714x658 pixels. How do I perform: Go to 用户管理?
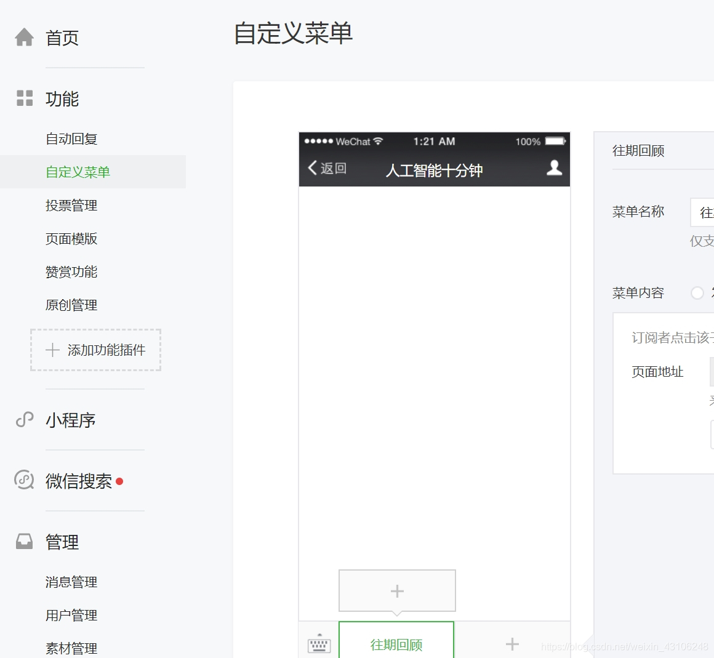click(71, 615)
